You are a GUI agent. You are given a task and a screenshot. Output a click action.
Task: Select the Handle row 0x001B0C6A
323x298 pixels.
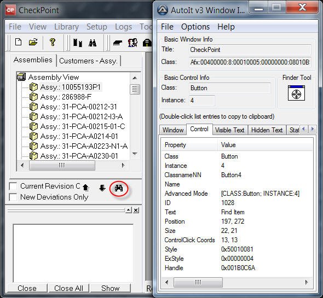[x=237, y=268]
